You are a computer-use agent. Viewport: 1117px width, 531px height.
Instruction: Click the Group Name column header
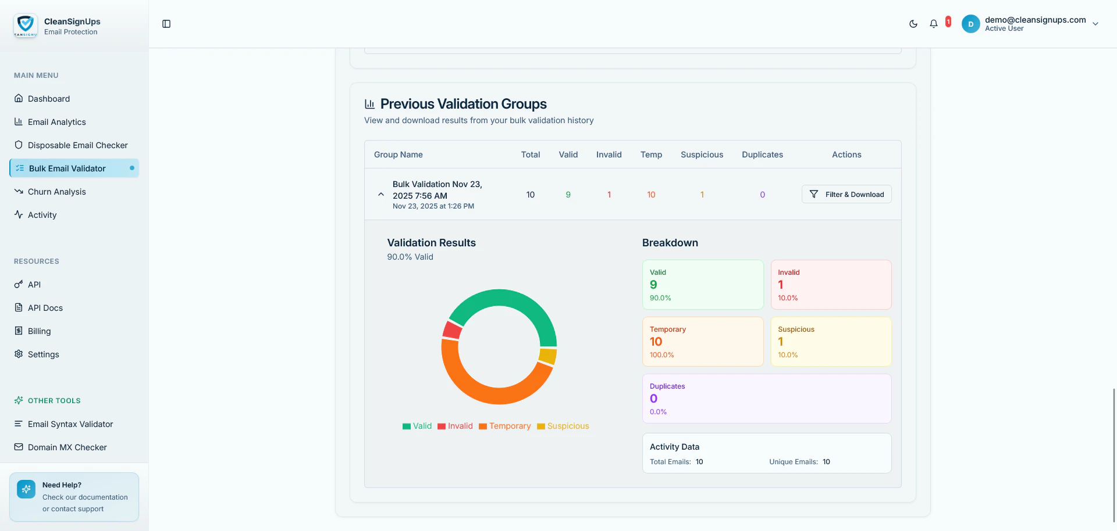399,155
